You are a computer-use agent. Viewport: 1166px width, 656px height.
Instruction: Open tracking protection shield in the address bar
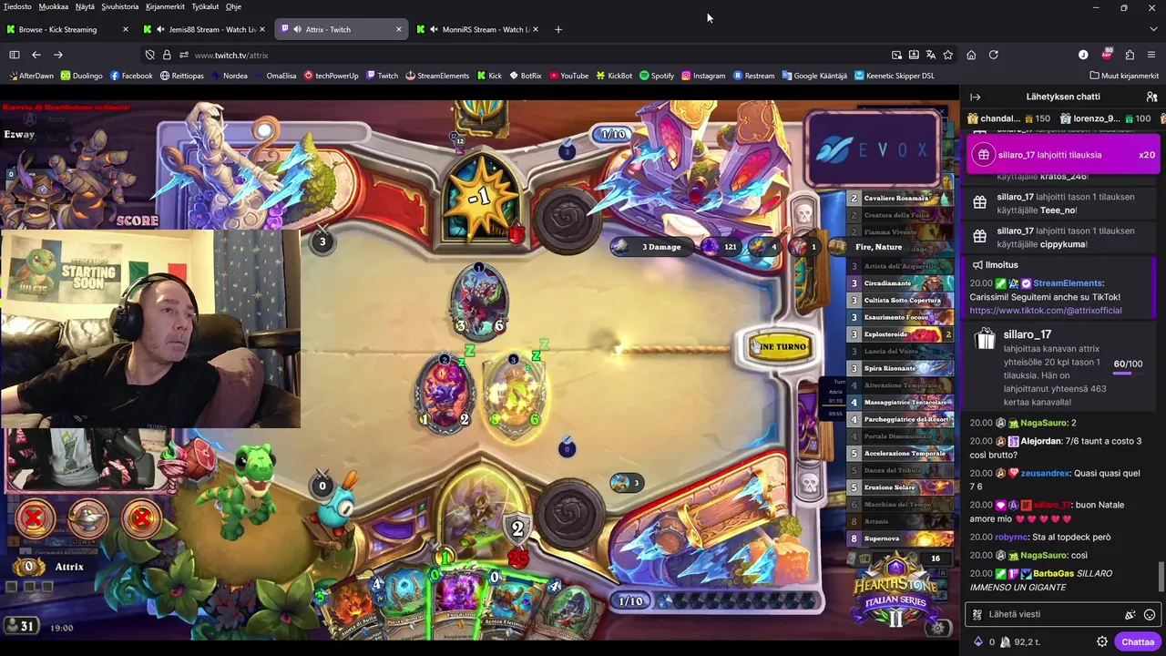(150, 55)
